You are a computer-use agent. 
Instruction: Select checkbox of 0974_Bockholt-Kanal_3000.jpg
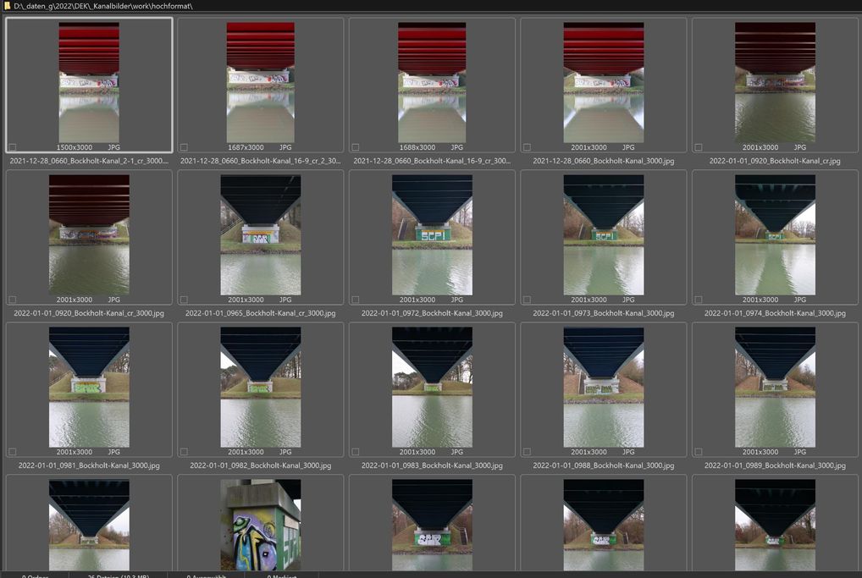699,300
